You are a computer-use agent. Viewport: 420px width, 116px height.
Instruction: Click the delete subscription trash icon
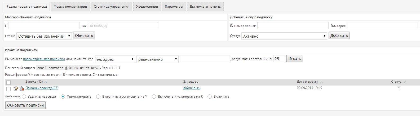(x=22, y=89)
